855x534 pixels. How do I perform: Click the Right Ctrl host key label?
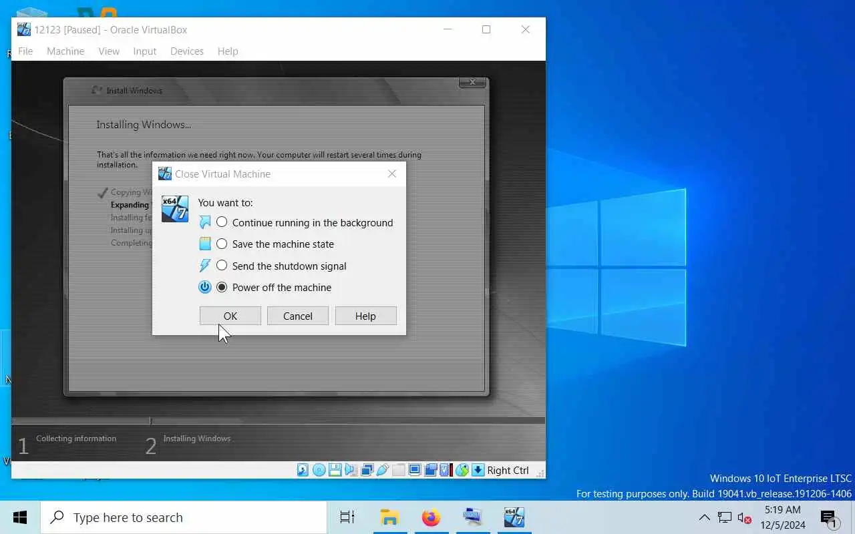[508, 470]
